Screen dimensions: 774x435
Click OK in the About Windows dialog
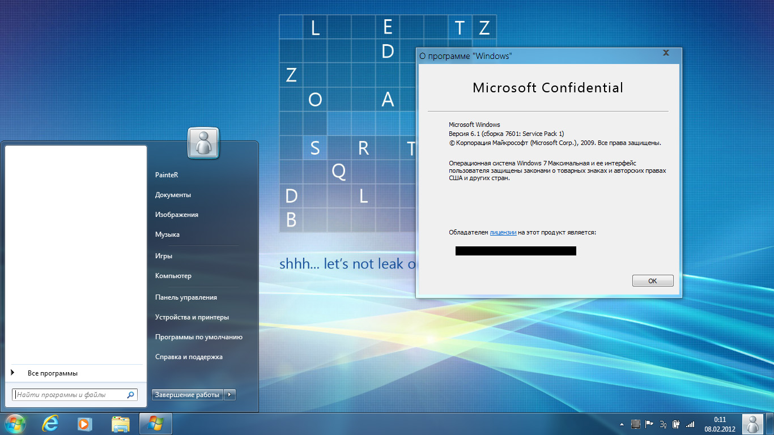coord(653,281)
